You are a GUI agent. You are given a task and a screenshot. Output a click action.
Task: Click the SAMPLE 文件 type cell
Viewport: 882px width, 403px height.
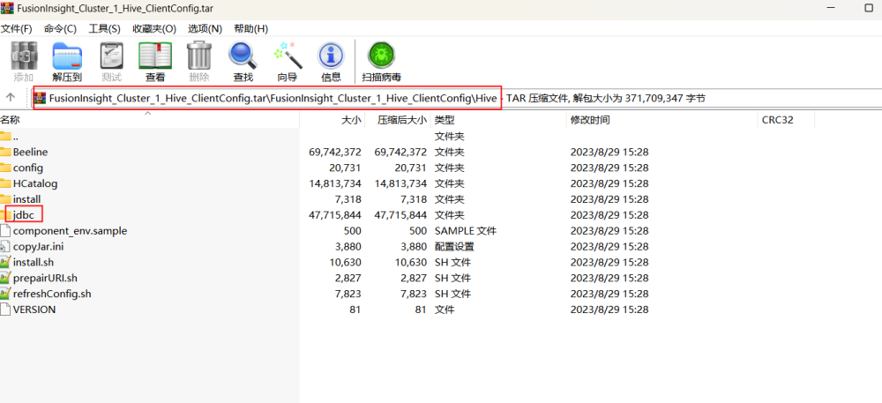click(466, 230)
